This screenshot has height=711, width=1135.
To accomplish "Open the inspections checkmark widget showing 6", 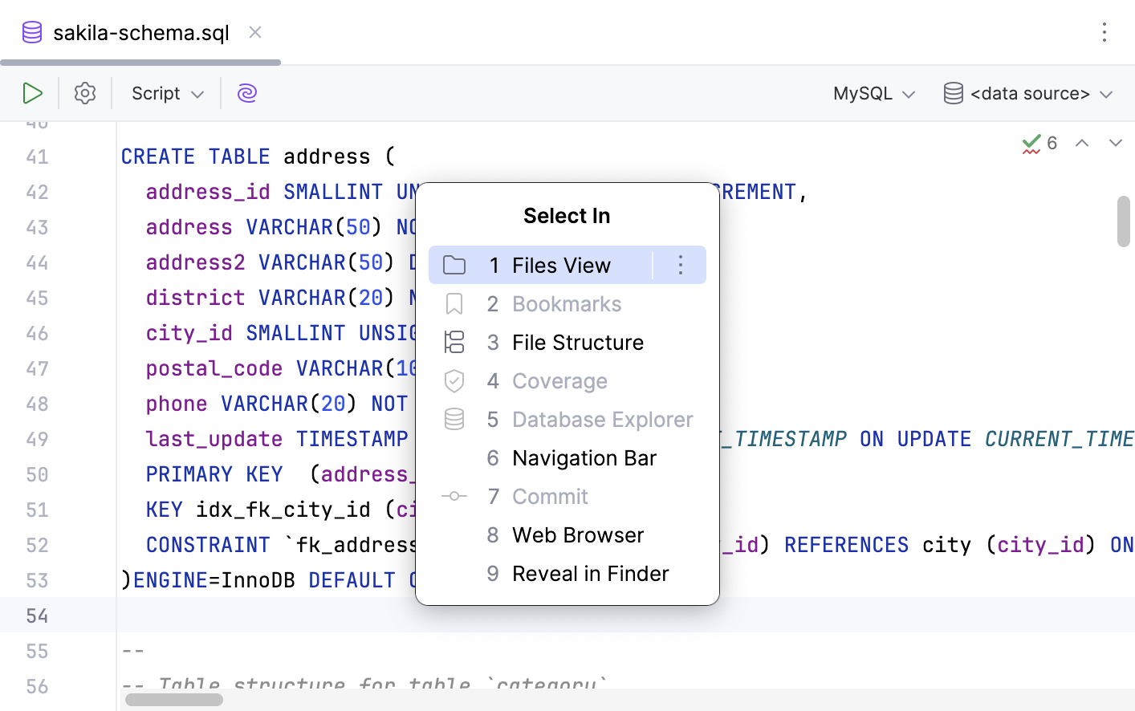I will point(1039,144).
